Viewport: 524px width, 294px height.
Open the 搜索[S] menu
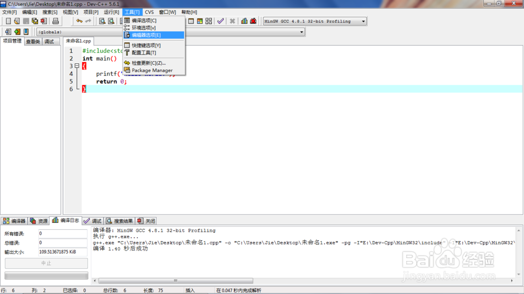50,12
